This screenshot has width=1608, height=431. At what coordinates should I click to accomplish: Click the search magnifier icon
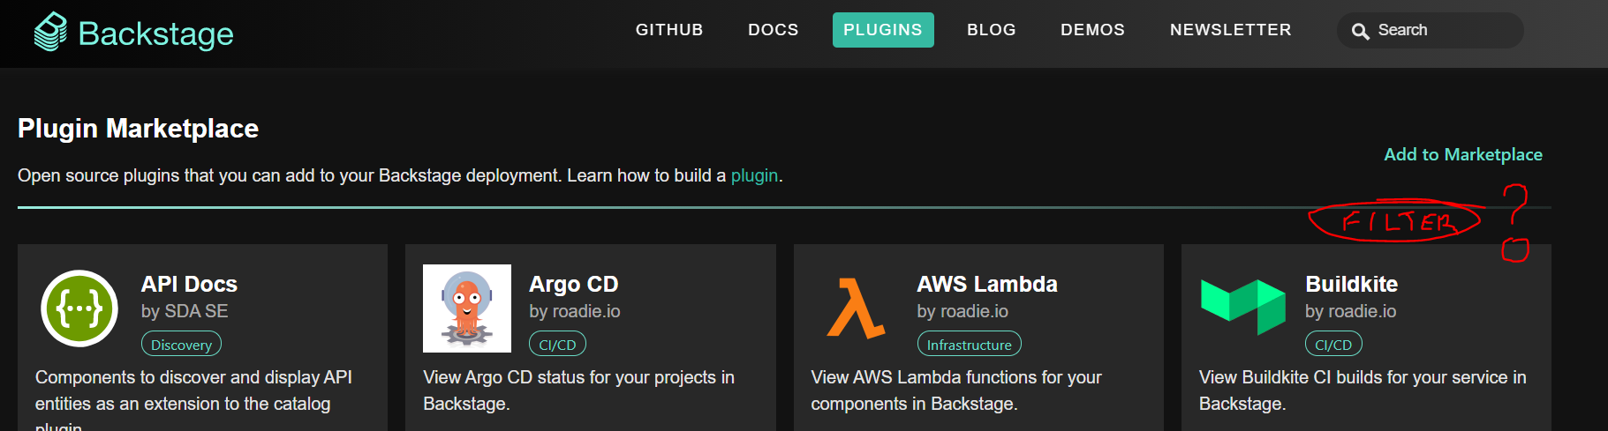pos(1361,32)
